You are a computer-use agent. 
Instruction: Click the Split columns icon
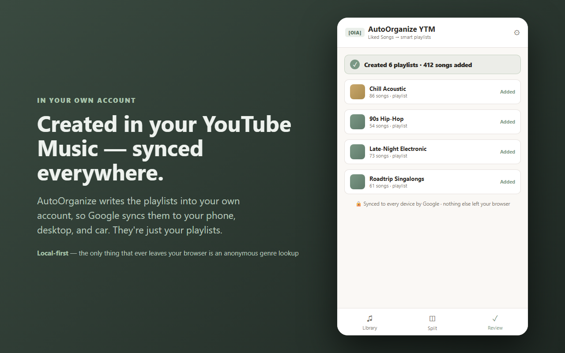point(433,319)
